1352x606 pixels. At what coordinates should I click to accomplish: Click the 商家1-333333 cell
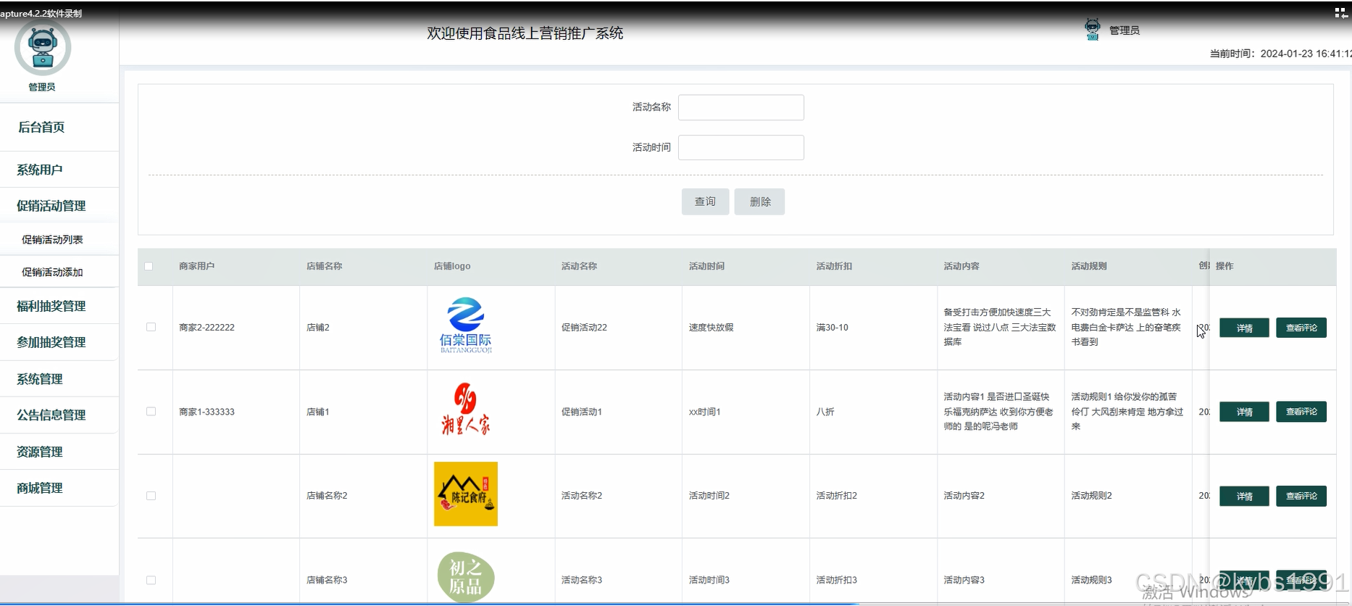[206, 412]
